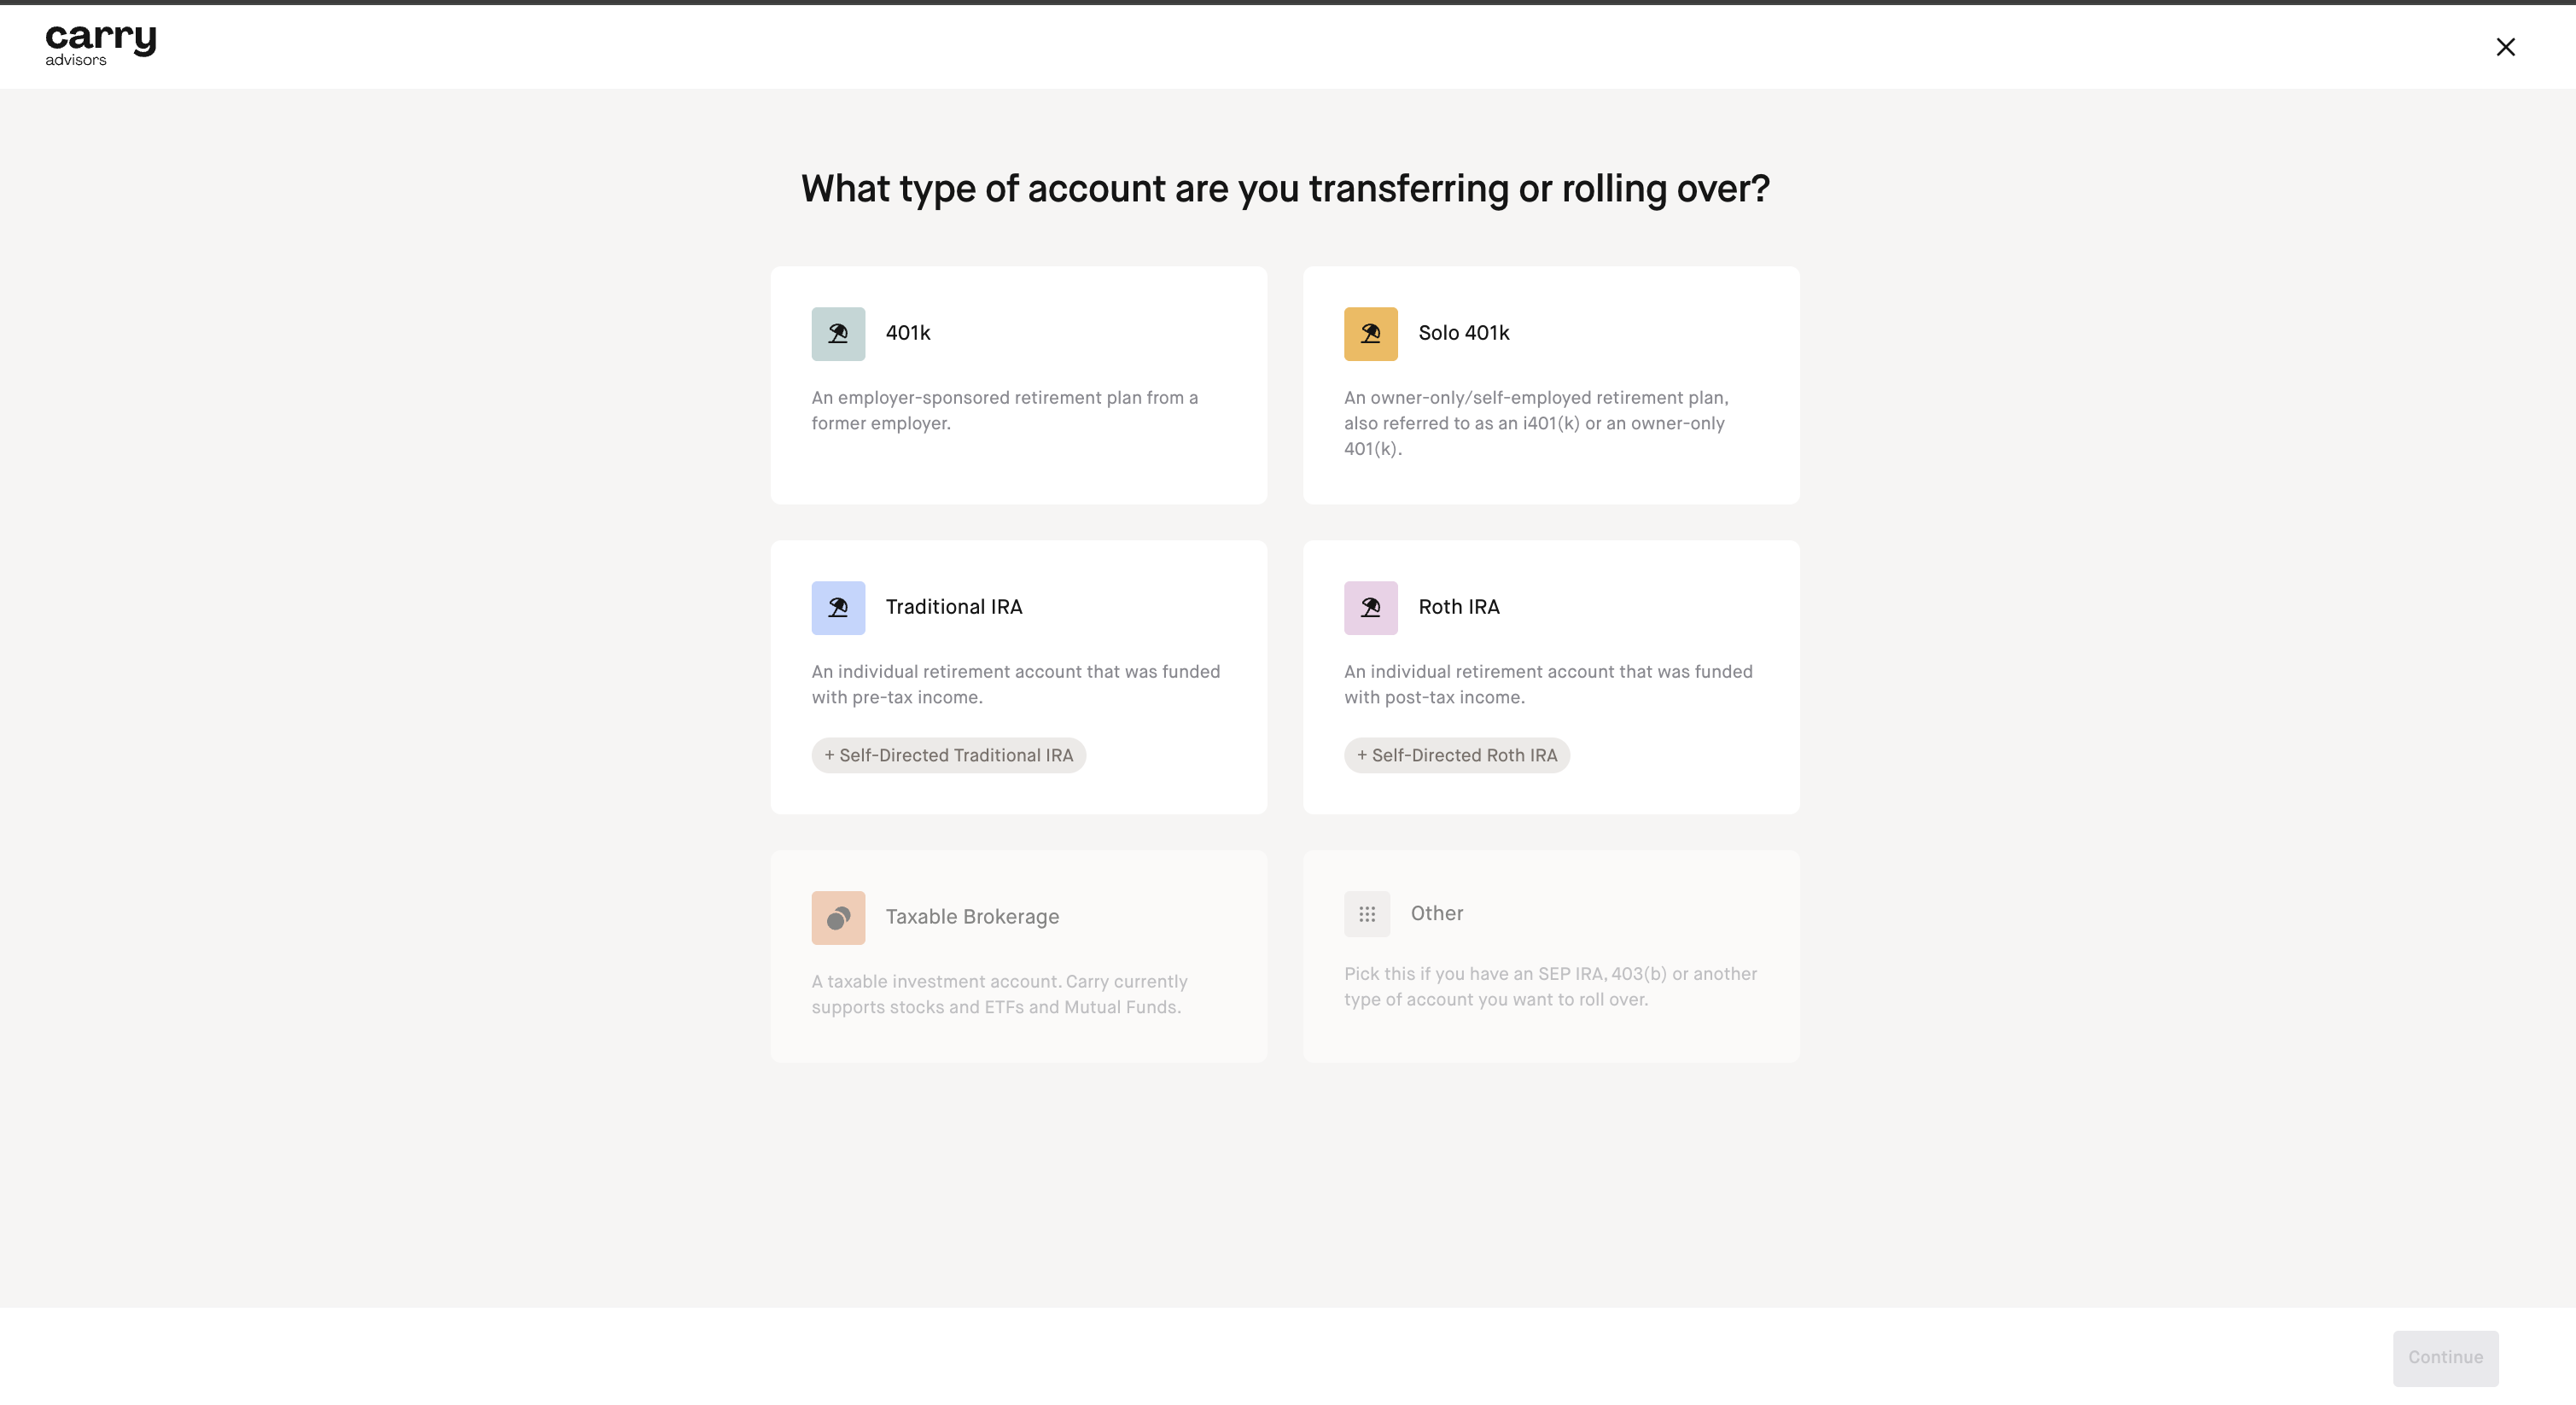This screenshot has width=2576, height=1405.
Task: Click the SEP IRA, 403(b) description text
Action: tap(1550, 986)
